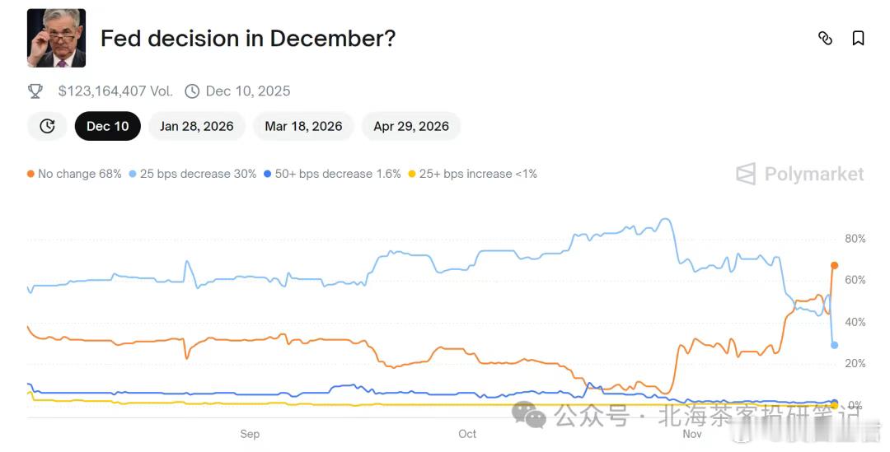Switch to the Jan 28, 2026 tab
The height and width of the screenshot is (452, 890).
pos(197,126)
